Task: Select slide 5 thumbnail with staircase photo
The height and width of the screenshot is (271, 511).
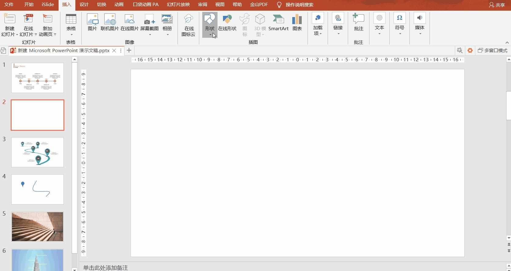Action: coord(38,226)
